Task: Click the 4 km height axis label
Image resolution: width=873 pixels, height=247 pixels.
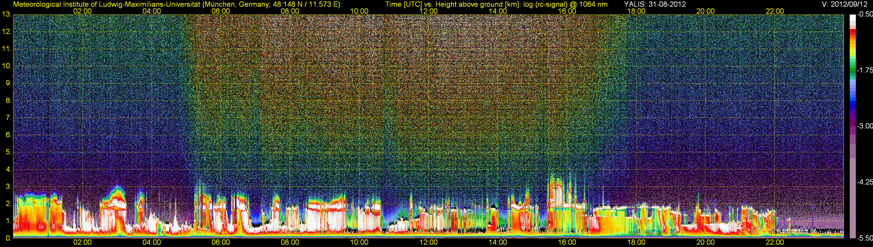Action: pyautogui.click(x=8, y=169)
